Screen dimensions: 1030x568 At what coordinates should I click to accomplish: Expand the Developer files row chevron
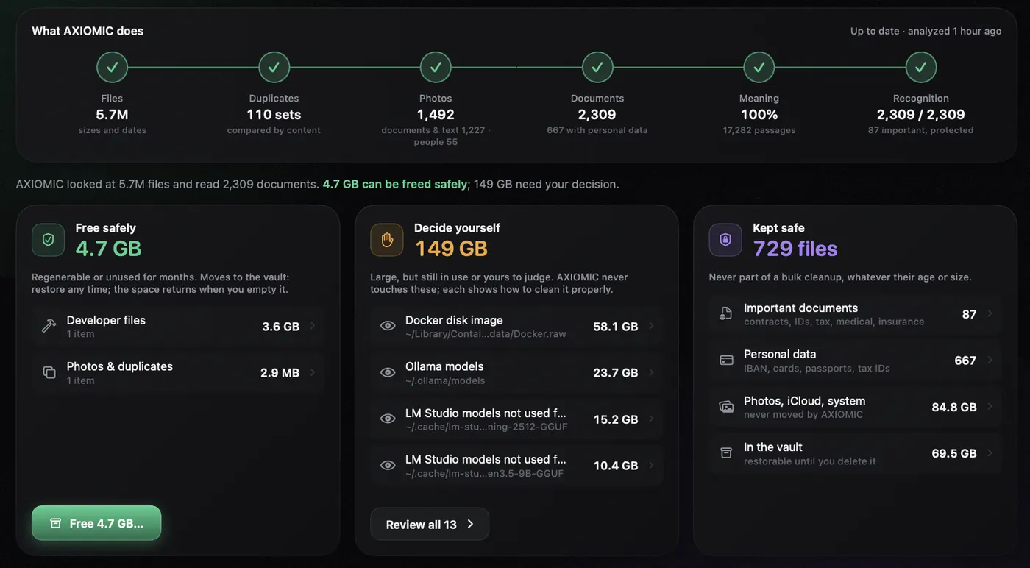(x=313, y=326)
